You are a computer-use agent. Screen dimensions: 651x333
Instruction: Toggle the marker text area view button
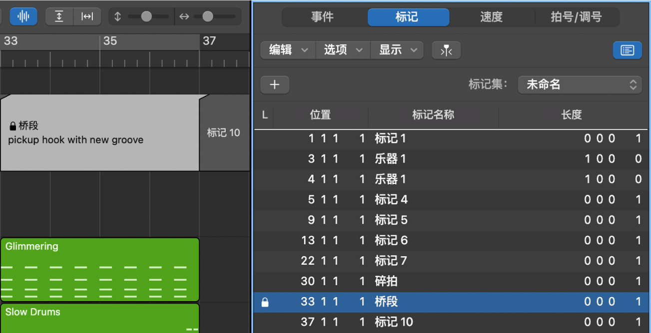click(x=627, y=50)
